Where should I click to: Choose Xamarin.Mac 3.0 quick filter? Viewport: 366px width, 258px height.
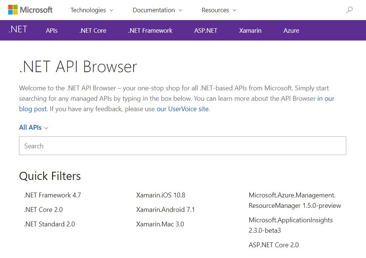[x=160, y=224]
